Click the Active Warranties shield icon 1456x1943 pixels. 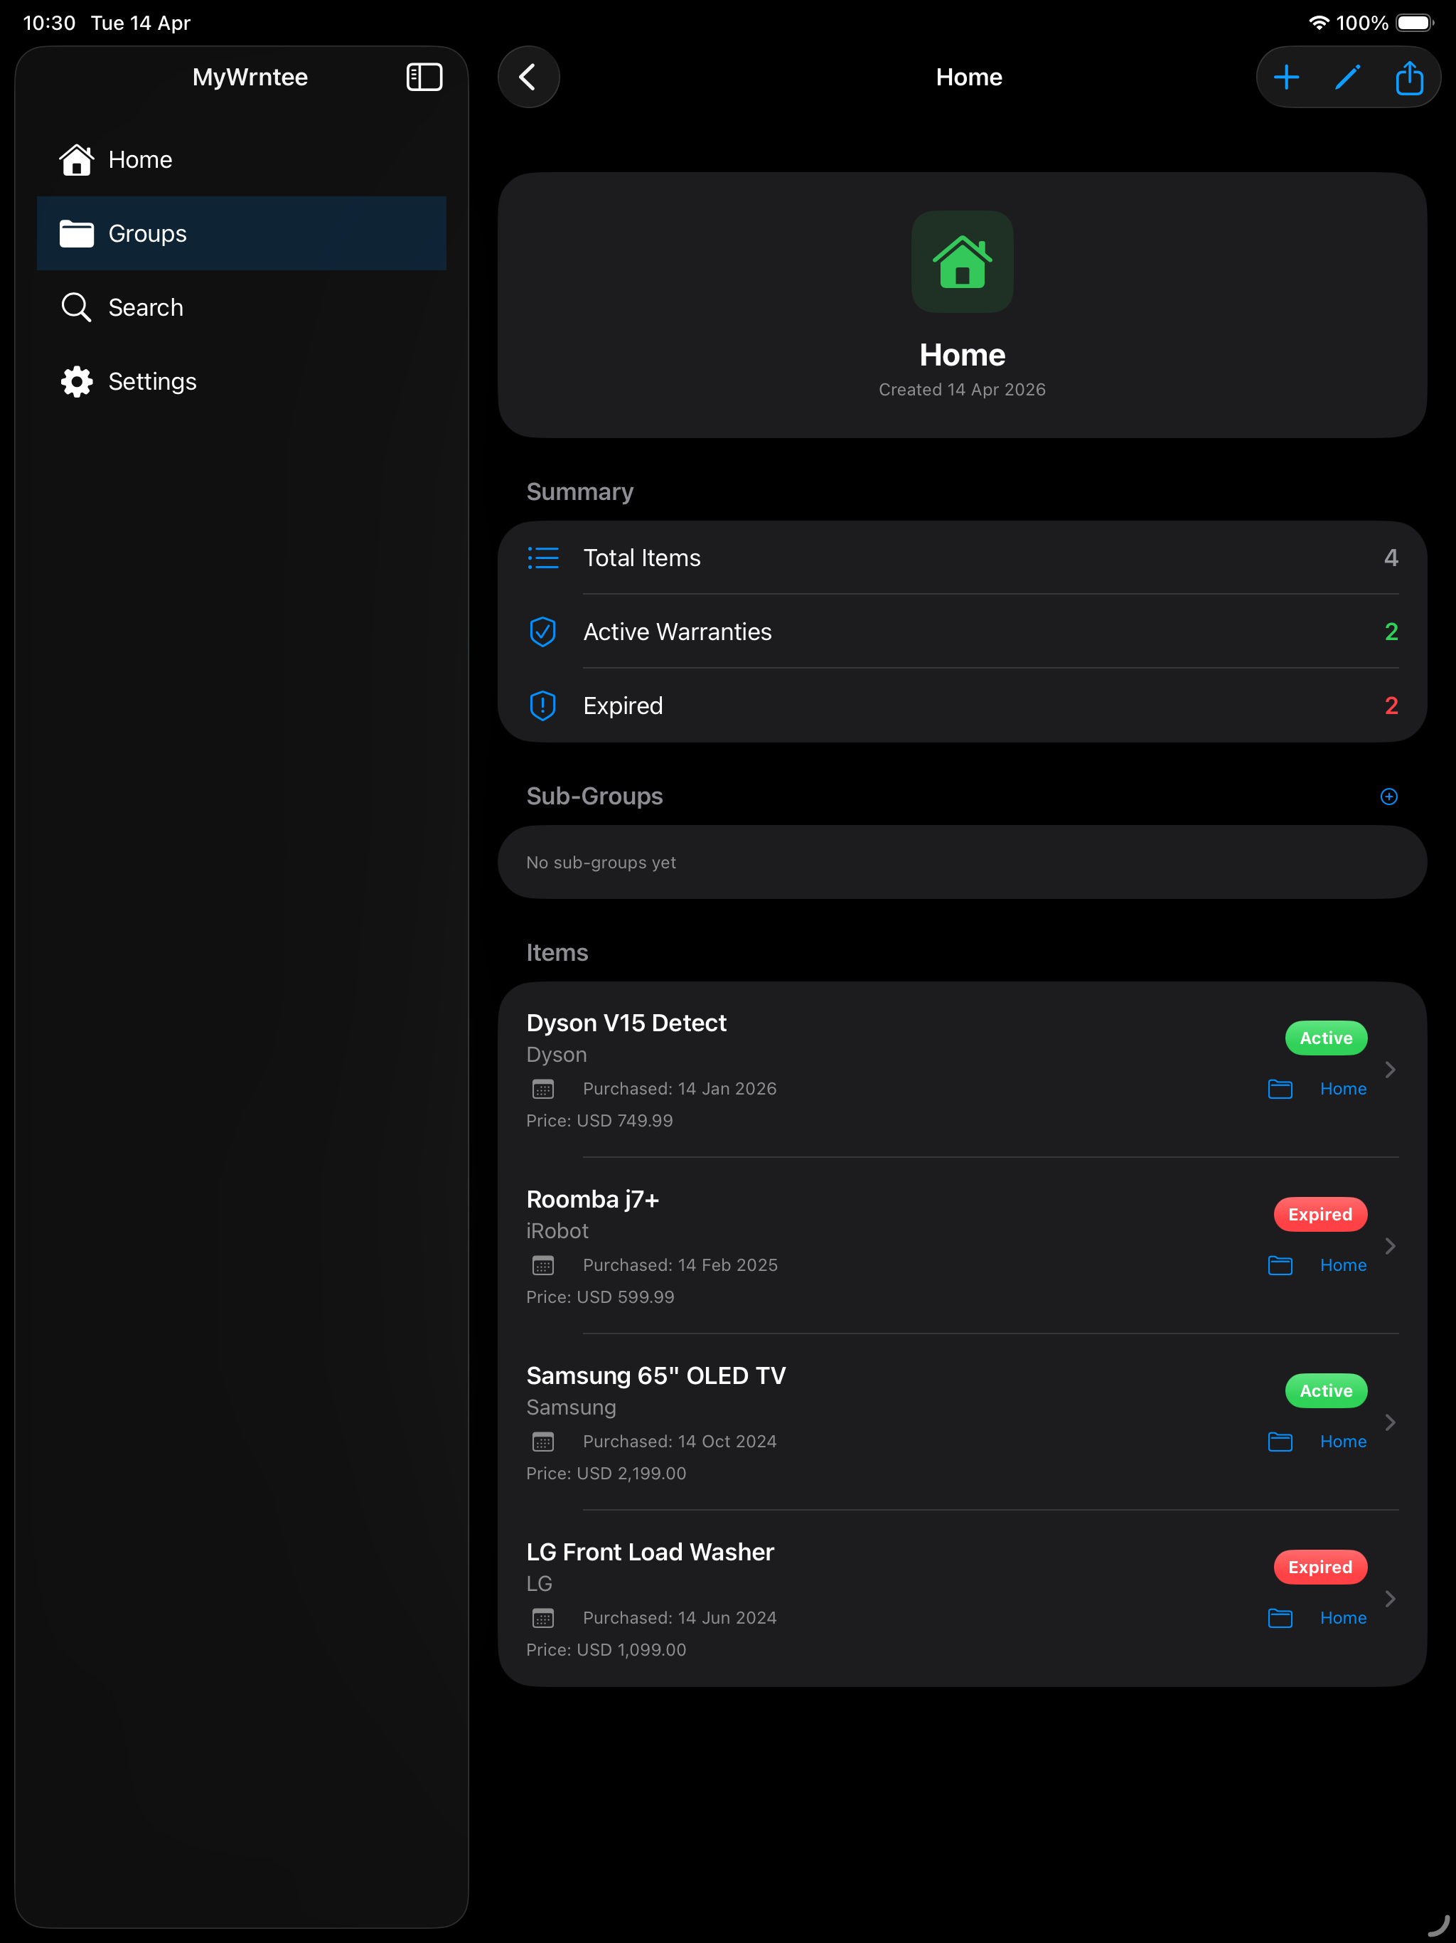[x=542, y=632]
